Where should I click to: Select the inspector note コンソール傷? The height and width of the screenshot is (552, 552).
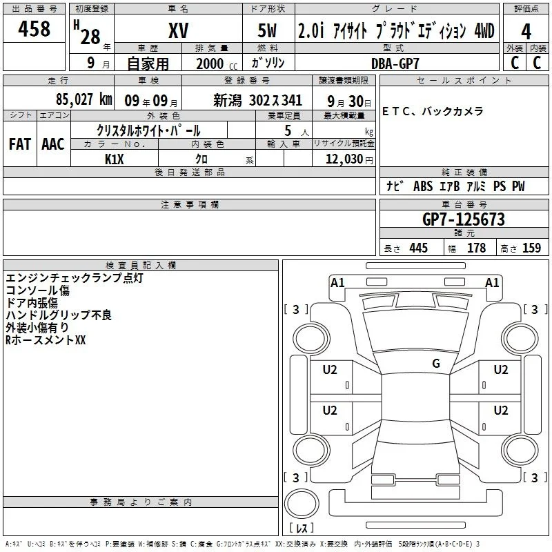[x=37, y=290]
